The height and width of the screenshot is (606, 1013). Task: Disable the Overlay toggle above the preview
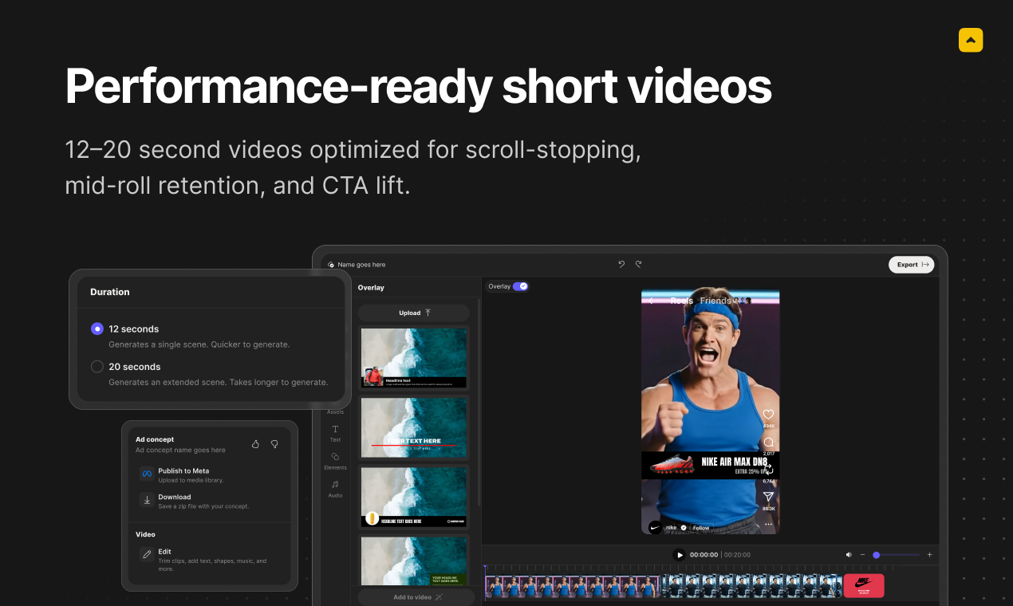tap(522, 286)
